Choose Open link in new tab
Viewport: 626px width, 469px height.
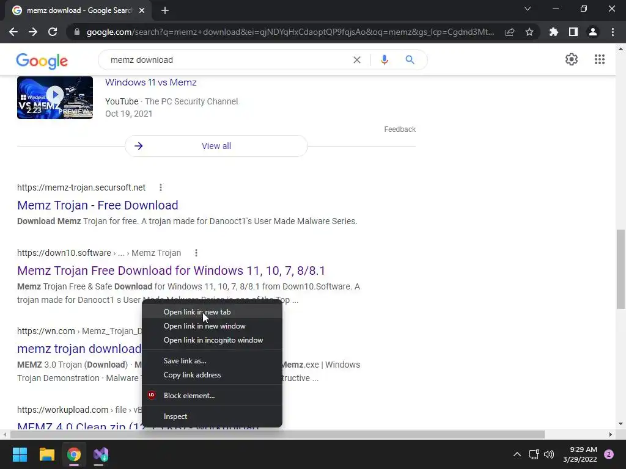click(x=212, y=312)
